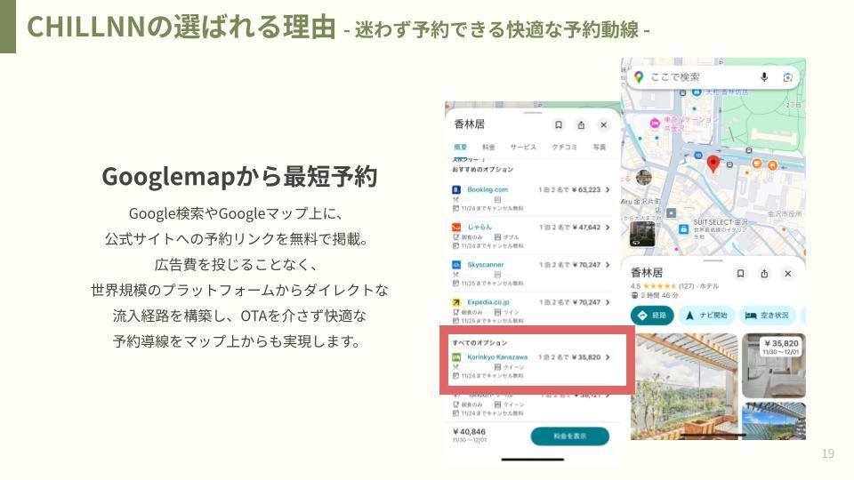Tap the 経路 directions button

tap(652, 315)
